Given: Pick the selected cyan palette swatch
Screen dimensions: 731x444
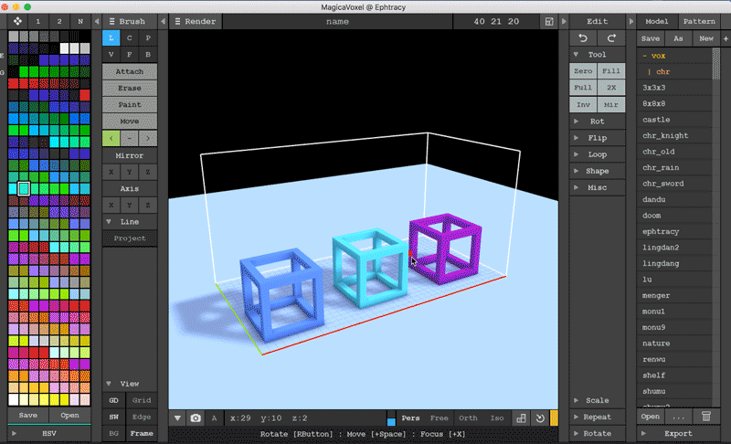Looking at the screenshot, I should click(24, 189).
